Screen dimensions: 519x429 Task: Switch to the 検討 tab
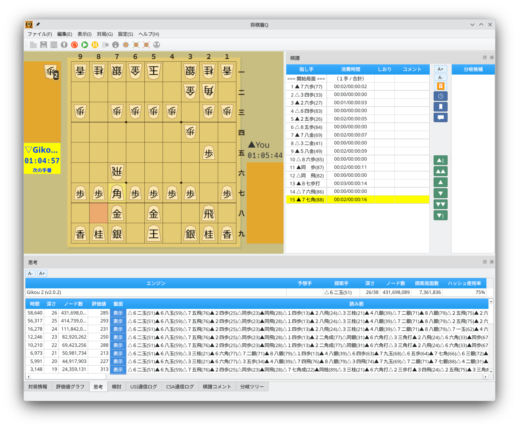116,386
